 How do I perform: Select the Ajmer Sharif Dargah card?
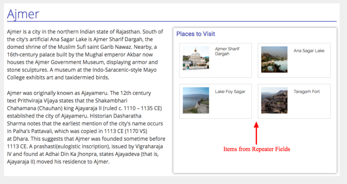click(x=216, y=60)
